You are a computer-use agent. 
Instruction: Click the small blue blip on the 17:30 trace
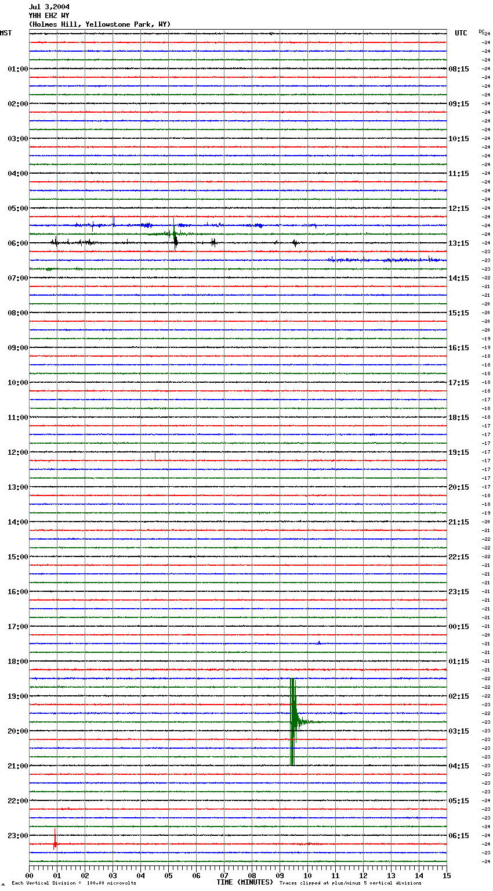point(318,642)
